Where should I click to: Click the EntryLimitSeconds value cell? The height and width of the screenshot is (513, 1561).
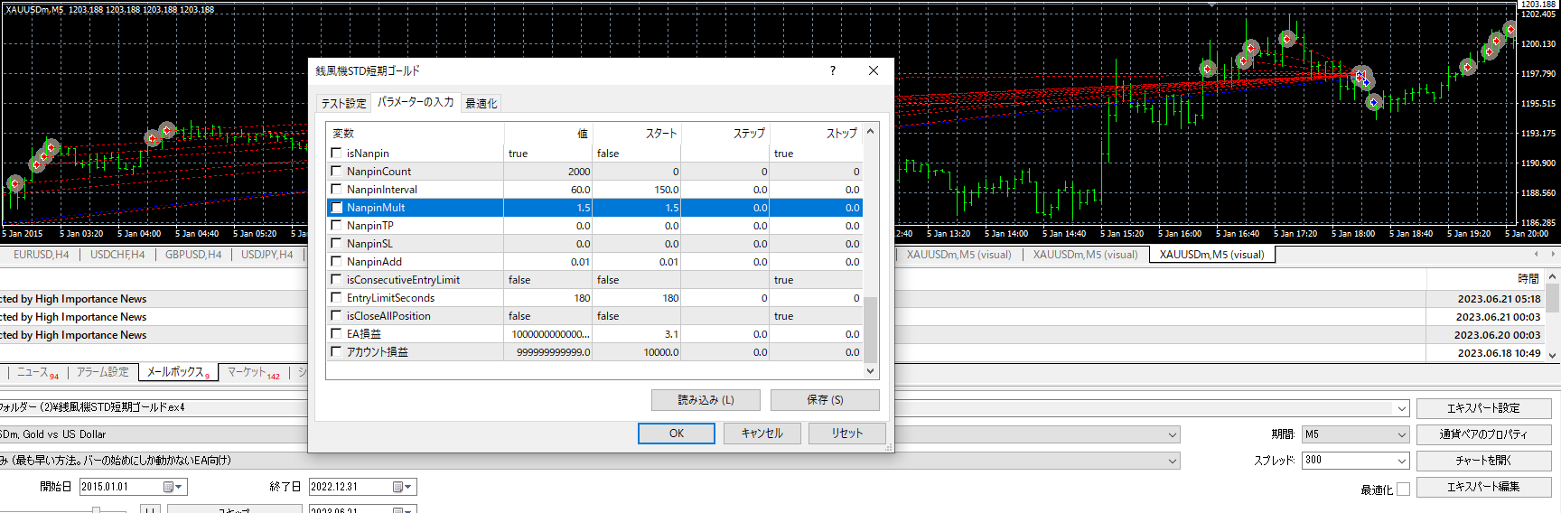(547, 298)
